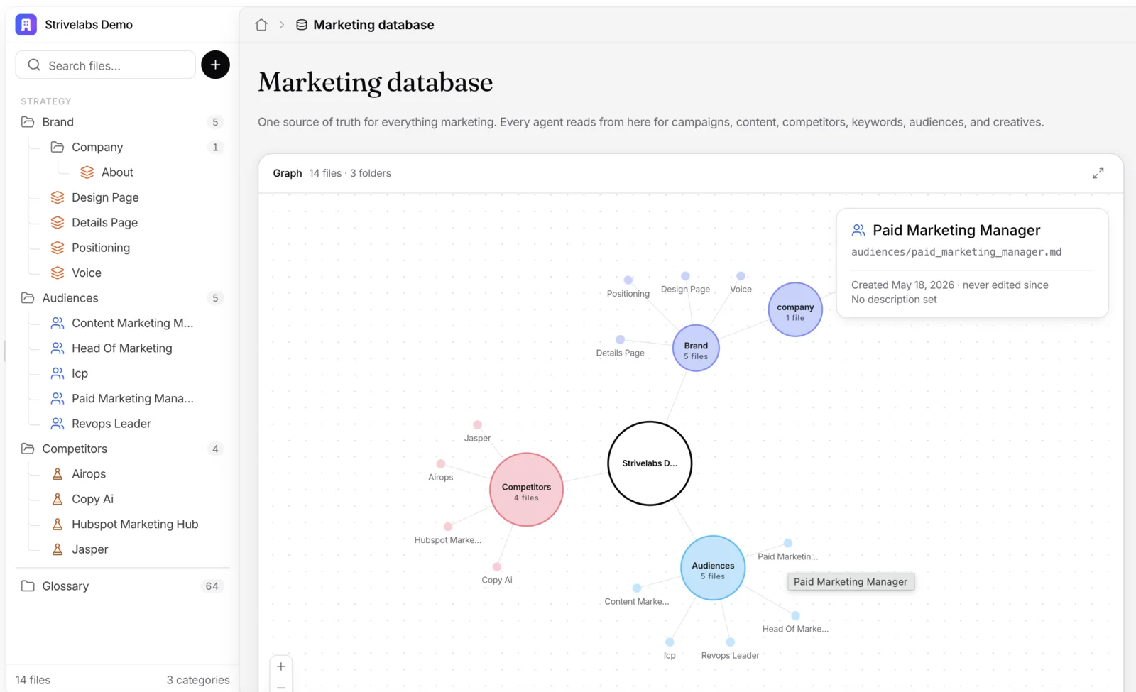This screenshot has width=1136, height=692.
Task: Expand the graph to fullscreen
Action: (x=1098, y=173)
